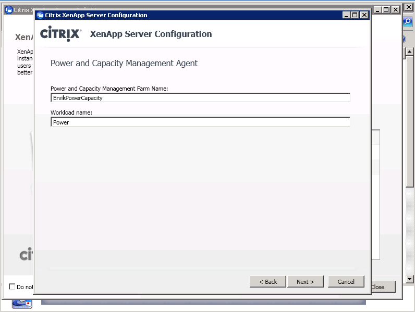The width and height of the screenshot is (415, 312).
Task: Close the background Citrix window with its X
Action: pos(395,10)
